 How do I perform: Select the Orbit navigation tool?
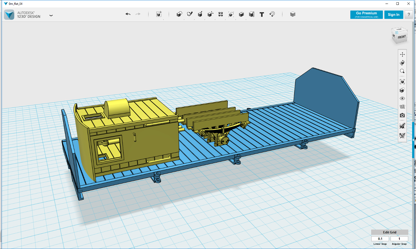pos(402,63)
